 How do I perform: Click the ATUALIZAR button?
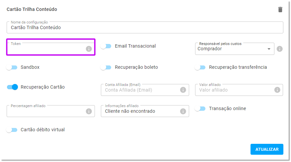[x=267, y=149]
